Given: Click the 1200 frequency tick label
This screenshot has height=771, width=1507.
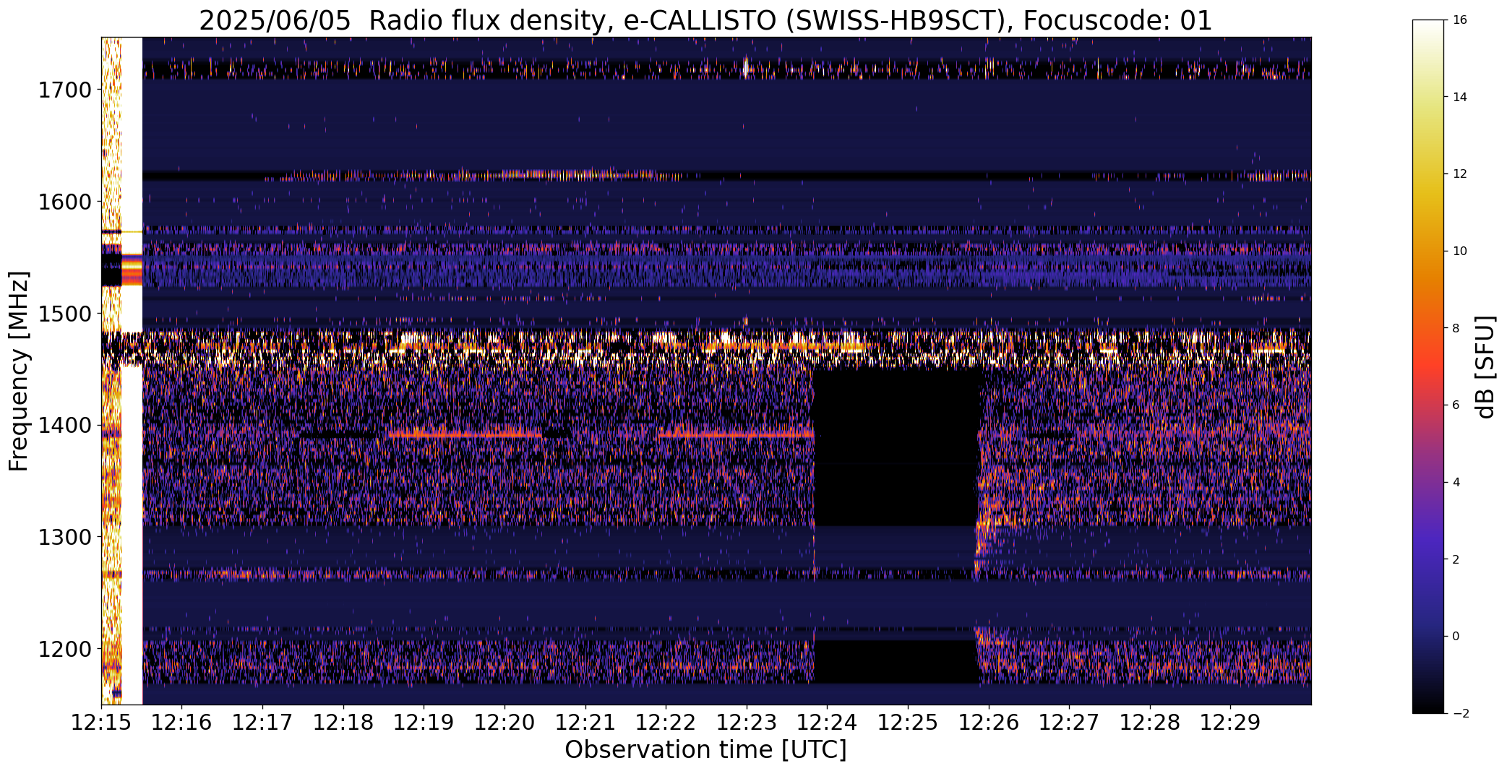Looking at the screenshot, I should (64, 649).
